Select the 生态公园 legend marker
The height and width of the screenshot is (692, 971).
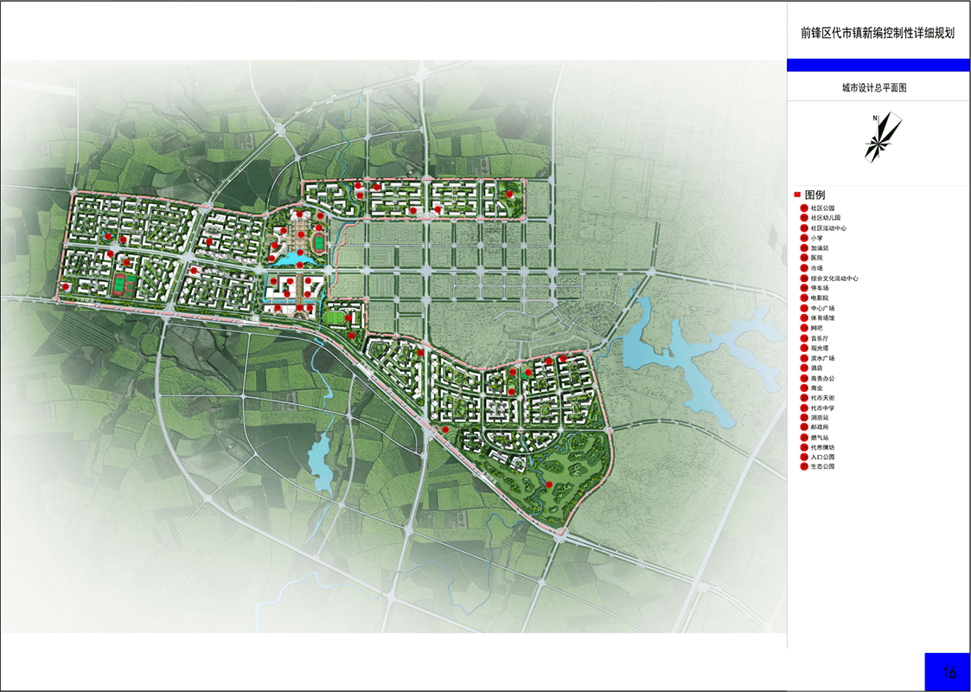coord(804,467)
